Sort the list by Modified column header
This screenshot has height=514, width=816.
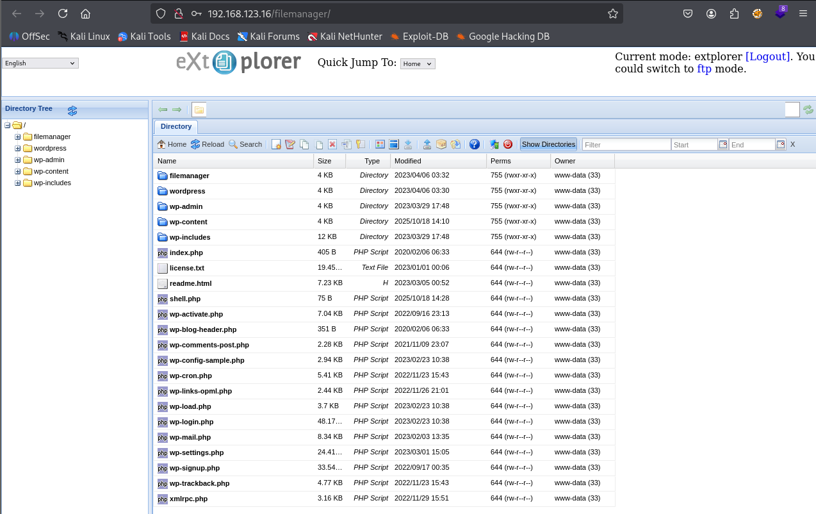[x=408, y=161]
